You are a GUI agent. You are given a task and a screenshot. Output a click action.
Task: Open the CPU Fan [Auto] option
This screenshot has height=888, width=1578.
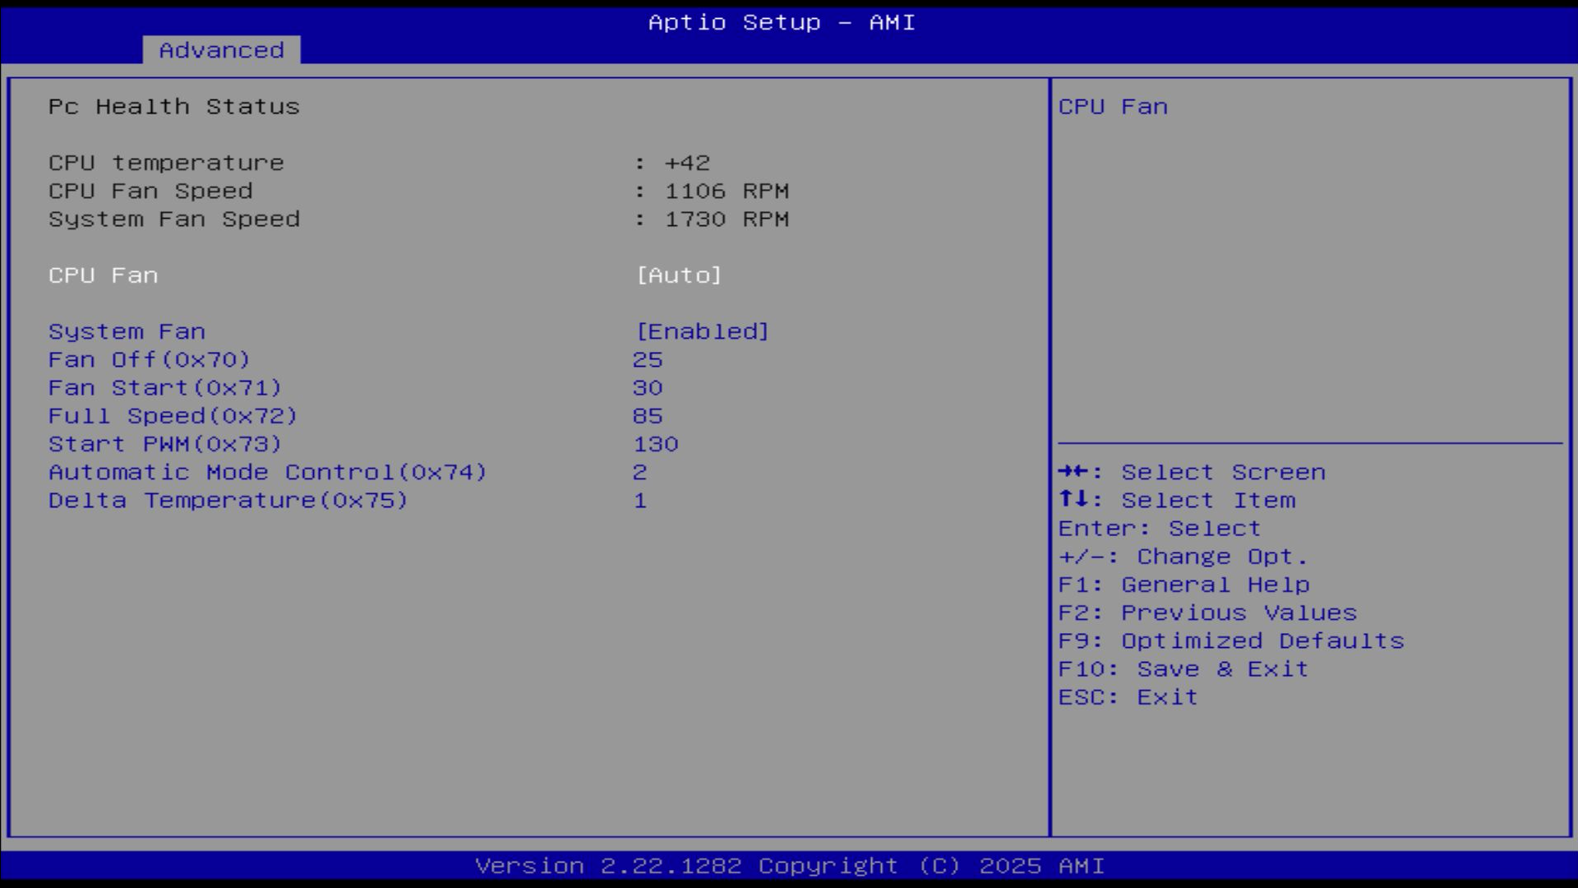point(679,275)
